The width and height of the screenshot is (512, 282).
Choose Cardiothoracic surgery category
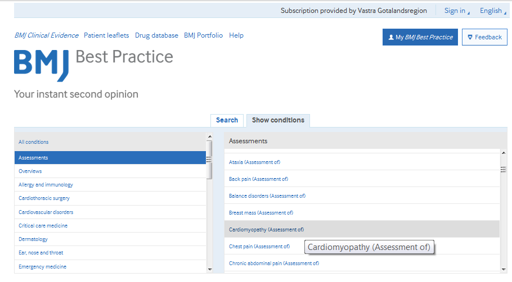coord(110,198)
